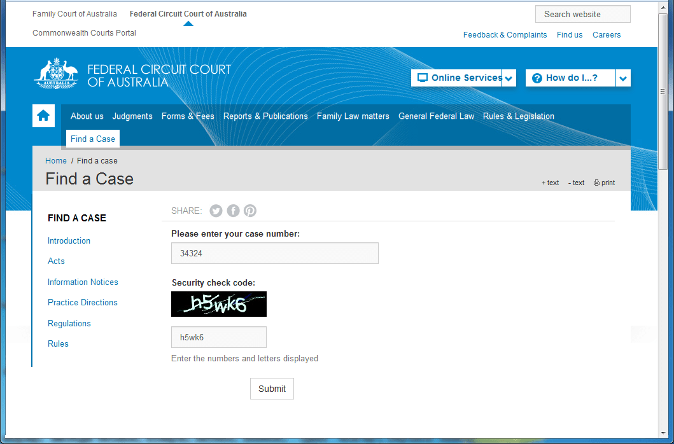This screenshot has width=674, height=444.
Task: Open the About us menu
Action: coord(87,116)
